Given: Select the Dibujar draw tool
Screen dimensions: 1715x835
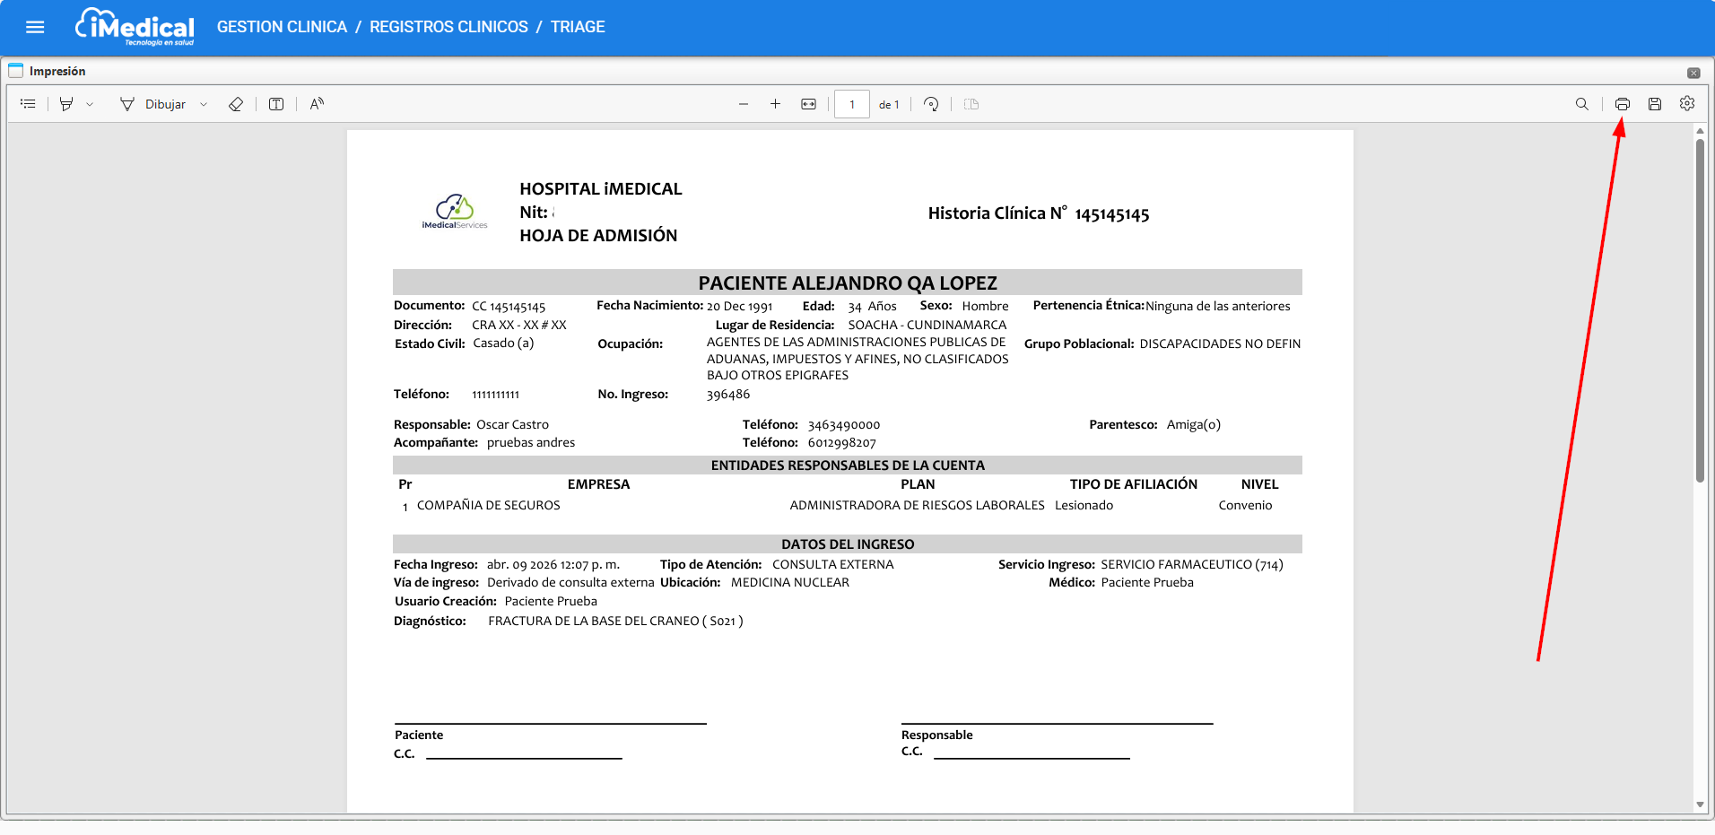Looking at the screenshot, I should coord(152,104).
